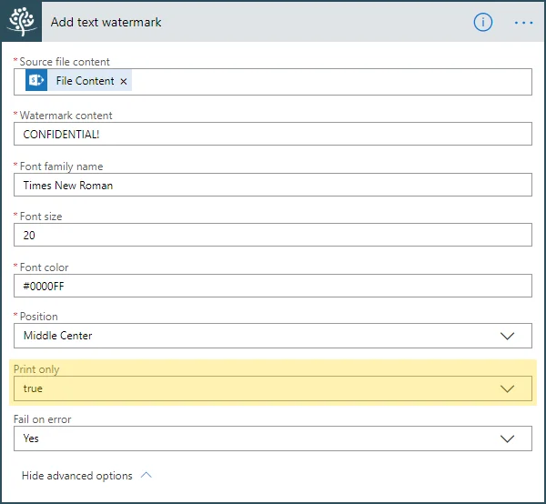Viewport: 546px width, 504px height.
Task: Expand the Print only dropdown arrow
Action: [x=508, y=388]
